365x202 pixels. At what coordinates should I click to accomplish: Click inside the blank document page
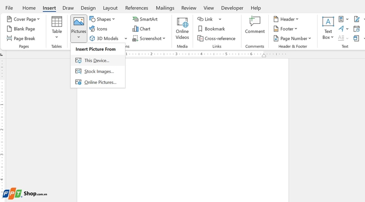coord(182,137)
